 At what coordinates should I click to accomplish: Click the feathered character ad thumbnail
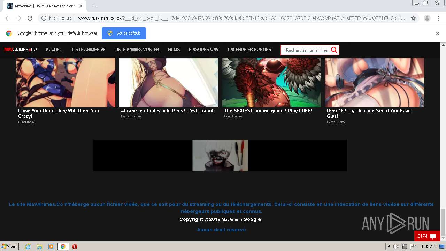pyautogui.click(x=272, y=82)
